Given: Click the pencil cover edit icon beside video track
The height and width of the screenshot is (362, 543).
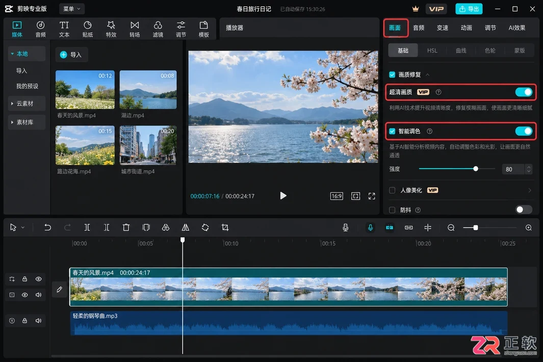Looking at the screenshot, I should click(59, 289).
